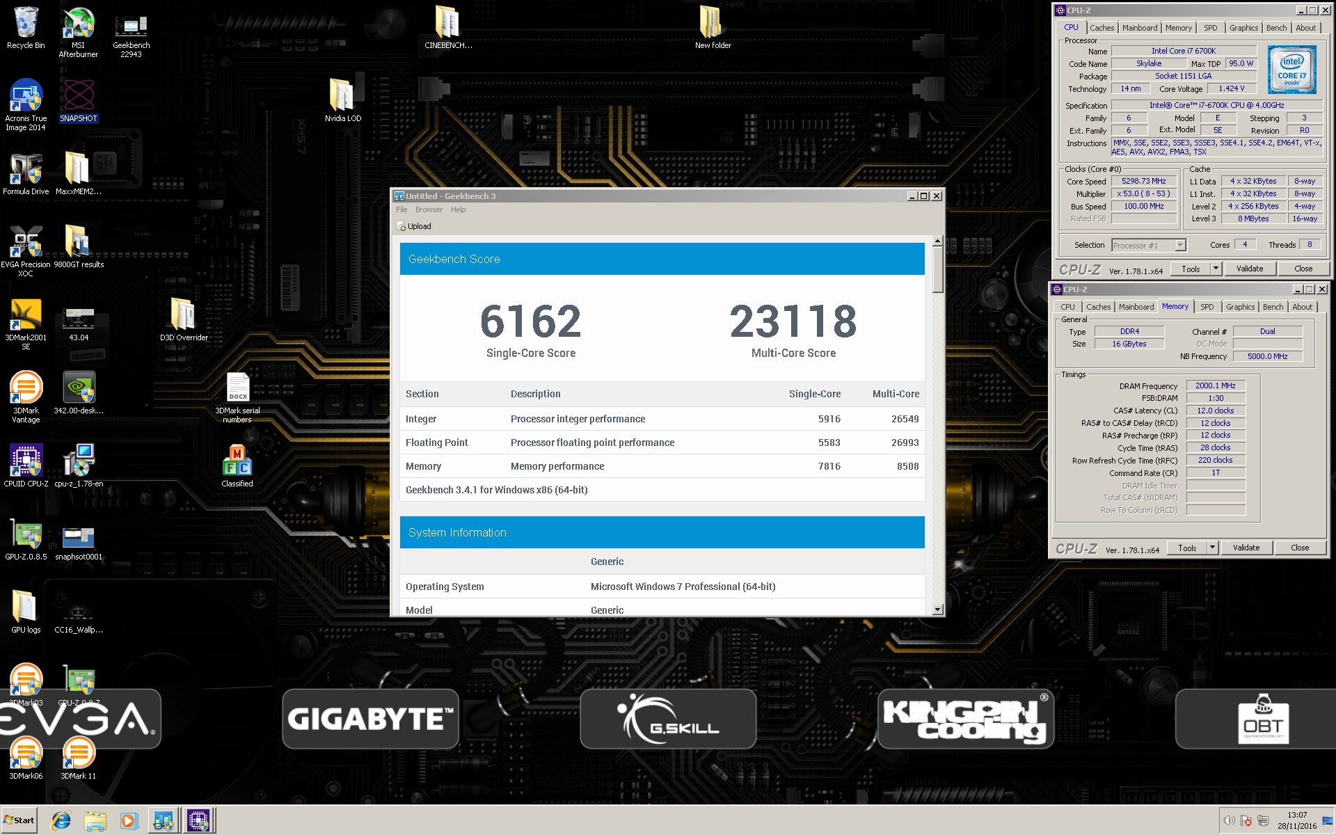Screen dimensions: 1336x835
Task: Open the cpu-z_1.78-en installer icon
Action: [x=78, y=466]
